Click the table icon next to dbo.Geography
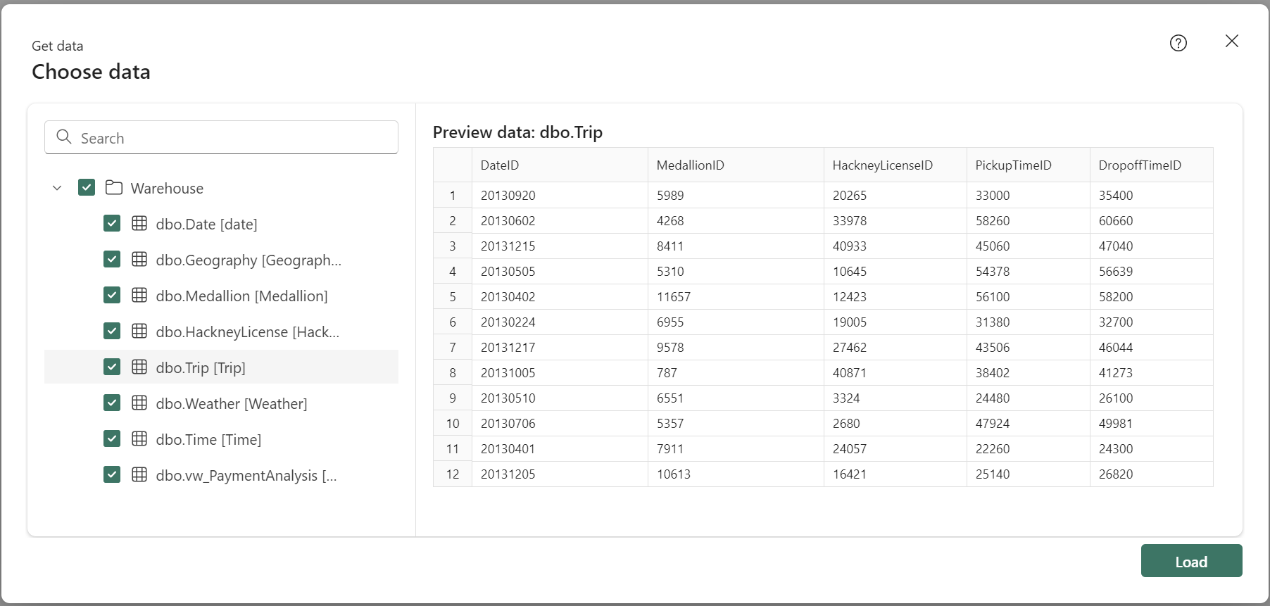The width and height of the screenshot is (1270, 606). click(139, 260)
